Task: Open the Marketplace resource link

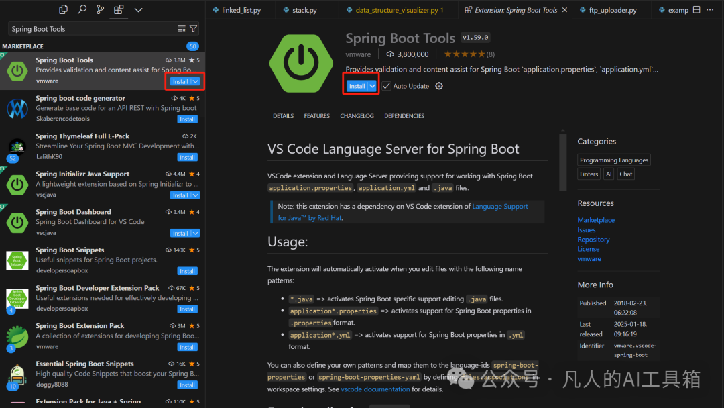Action: point(596,220)
